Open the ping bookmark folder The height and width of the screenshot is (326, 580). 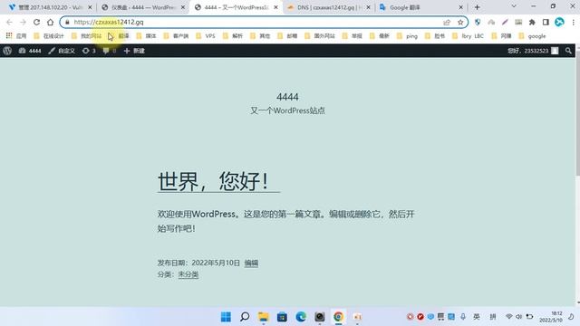(407, 36)
